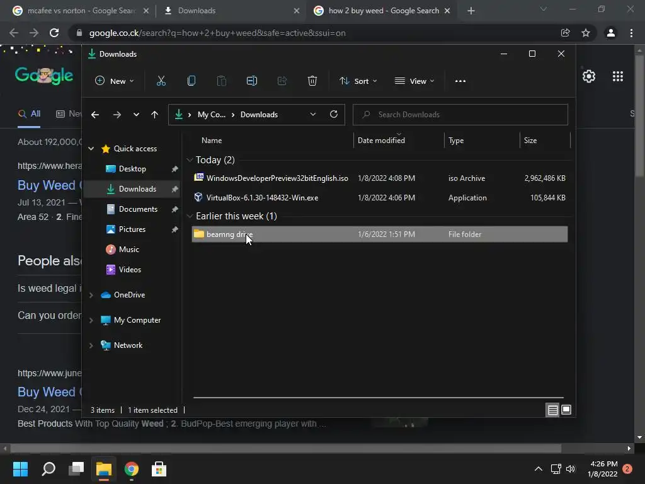This screenshot has width=645, height=484.
Task: Open the View dropdown
Action: click(x=414, y=81)
